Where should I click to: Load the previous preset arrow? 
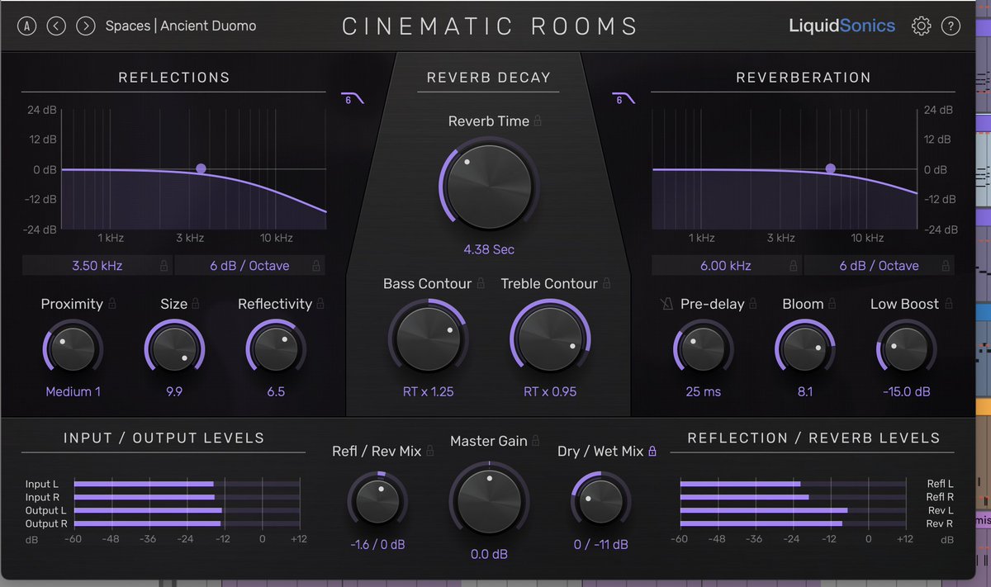(x=56, y=26)
